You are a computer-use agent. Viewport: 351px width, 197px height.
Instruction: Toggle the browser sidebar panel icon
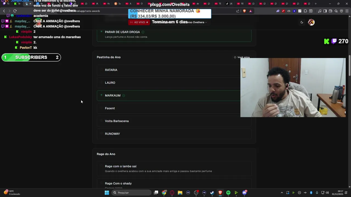[325, 11]
